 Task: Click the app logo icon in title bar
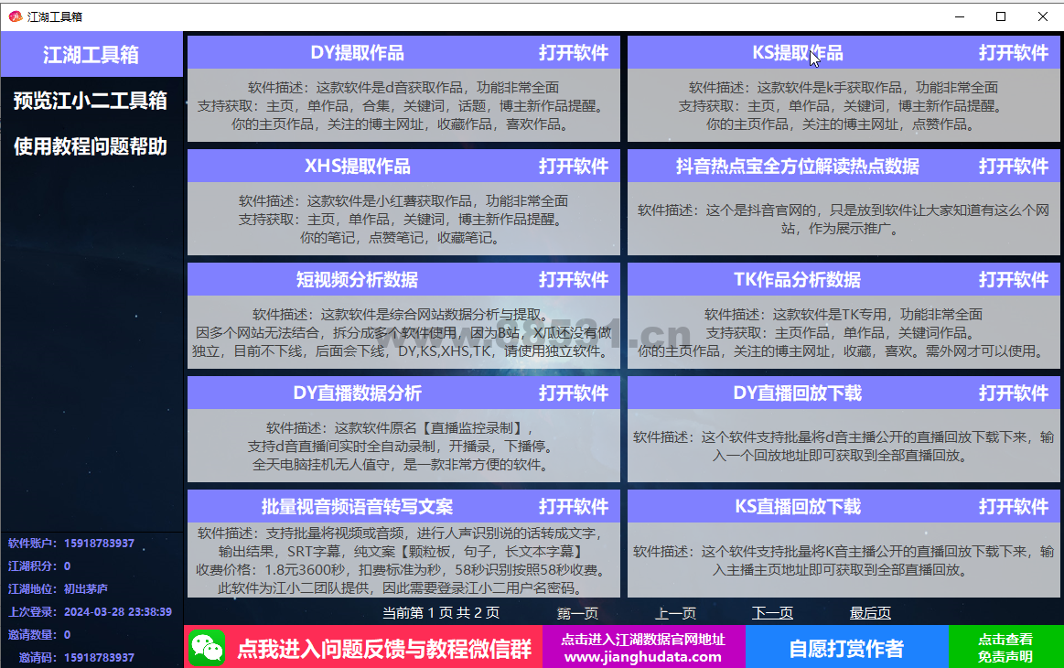pos(15,16)
